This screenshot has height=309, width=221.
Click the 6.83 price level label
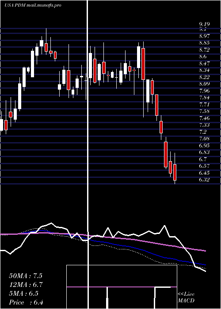204,152
